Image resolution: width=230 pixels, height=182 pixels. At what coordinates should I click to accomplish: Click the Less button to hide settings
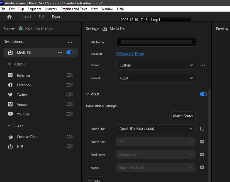(94, 180)
